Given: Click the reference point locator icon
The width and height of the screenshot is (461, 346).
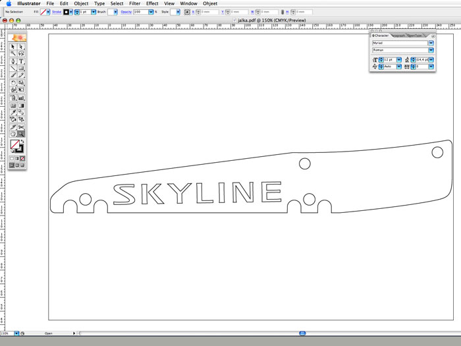Looking at the screenshot, I should point(187,12).
